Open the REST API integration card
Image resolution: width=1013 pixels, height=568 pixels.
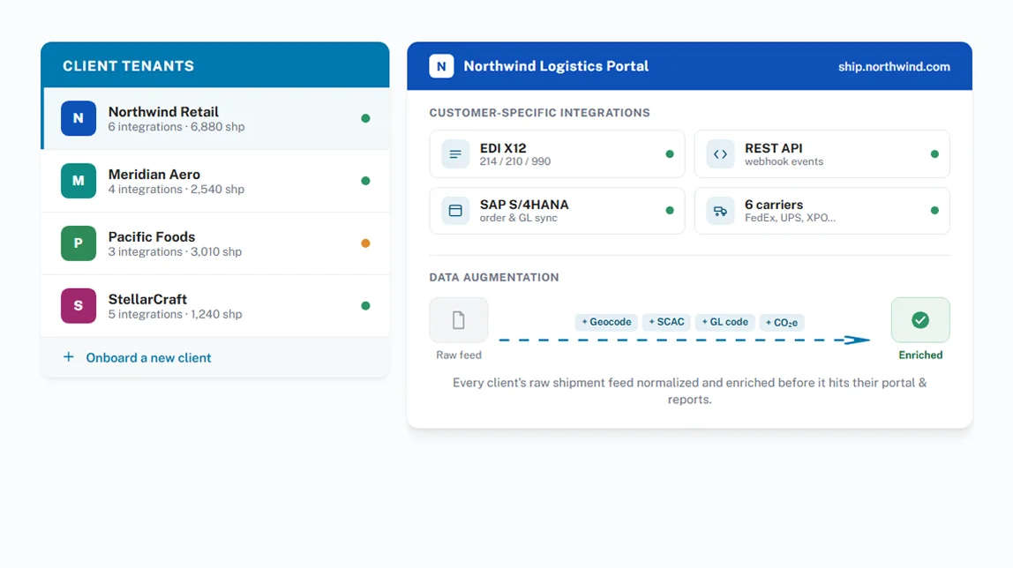(822, 154)
